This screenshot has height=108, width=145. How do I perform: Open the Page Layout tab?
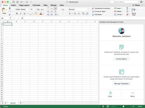pyautogui.click(x=24, y=5)
